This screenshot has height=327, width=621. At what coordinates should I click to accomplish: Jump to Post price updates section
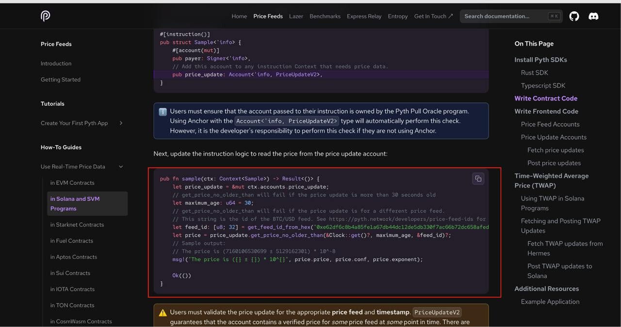(x=554, y=163)
